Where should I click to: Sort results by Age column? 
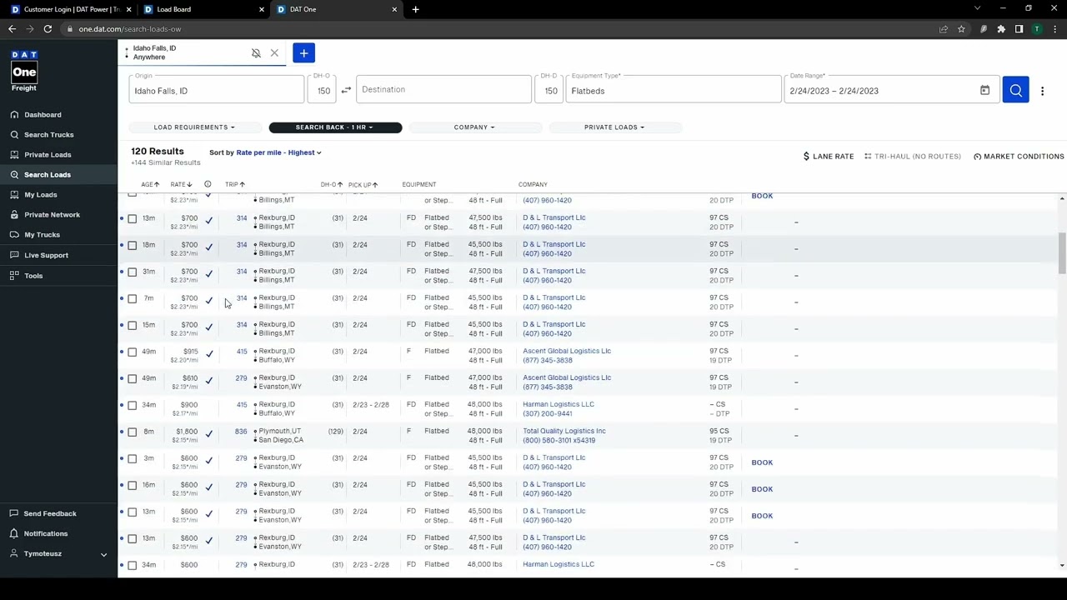[x=150, y=184]
